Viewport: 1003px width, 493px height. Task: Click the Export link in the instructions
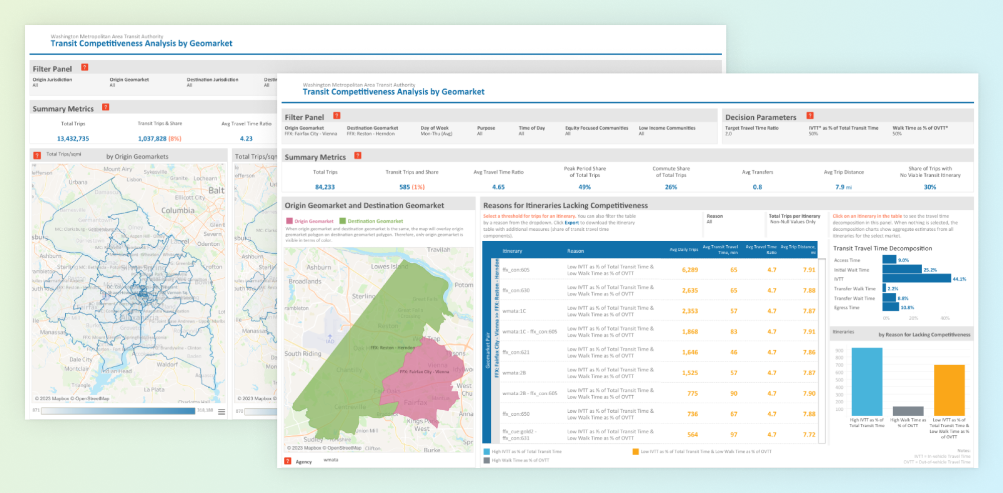571,223
